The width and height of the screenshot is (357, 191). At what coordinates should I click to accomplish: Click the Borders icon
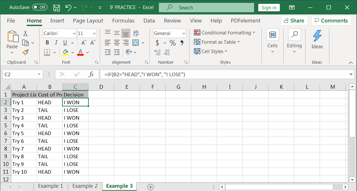pyautogui.click(x=47, y=52)
